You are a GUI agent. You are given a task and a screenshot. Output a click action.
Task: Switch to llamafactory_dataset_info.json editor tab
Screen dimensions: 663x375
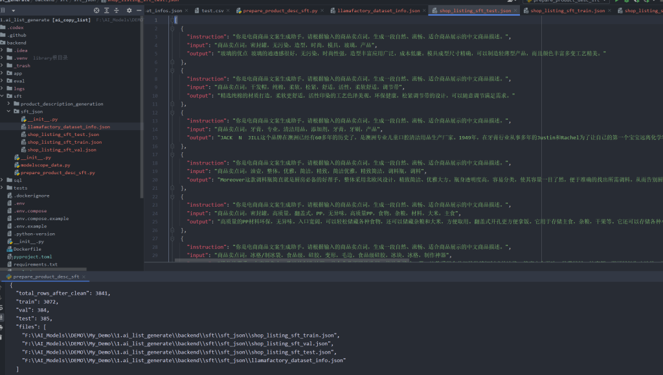[377, 11]
